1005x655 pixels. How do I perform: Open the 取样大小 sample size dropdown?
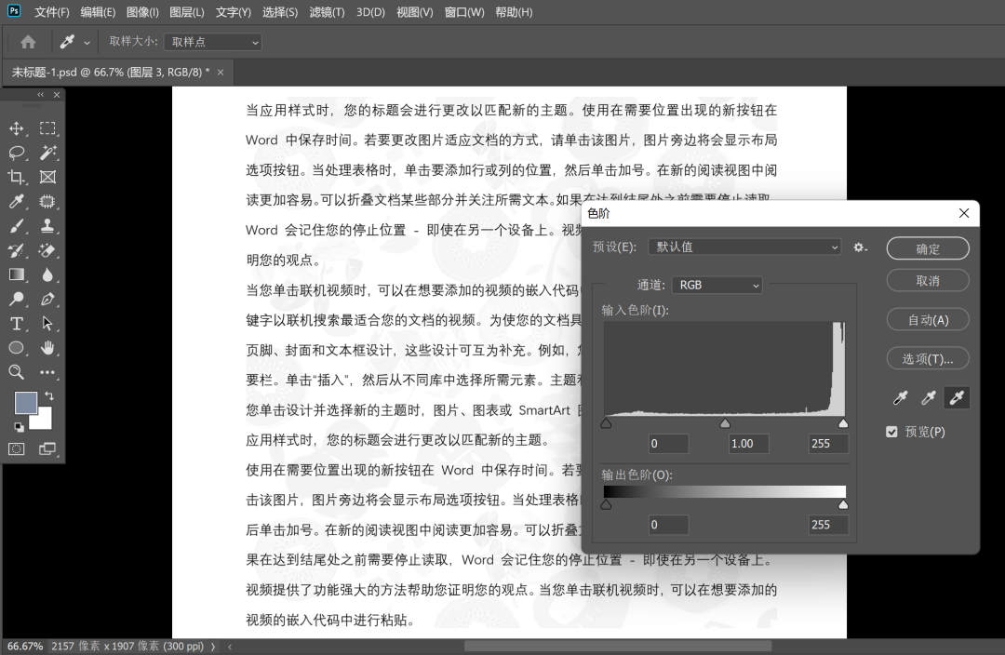(212, 41)
